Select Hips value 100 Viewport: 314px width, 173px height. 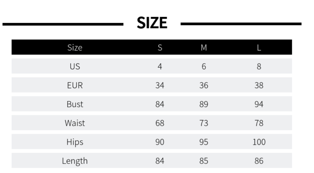[259, 142]
